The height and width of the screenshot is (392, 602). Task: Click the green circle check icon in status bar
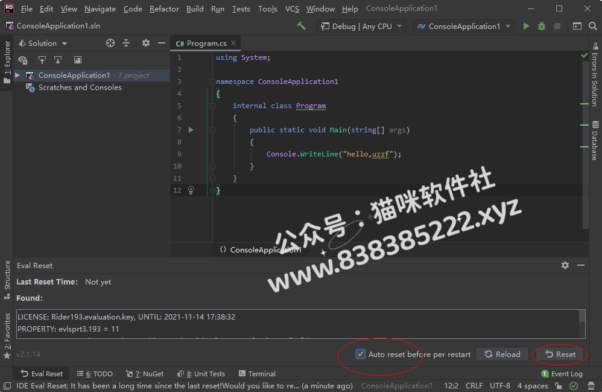click(574, 386)
